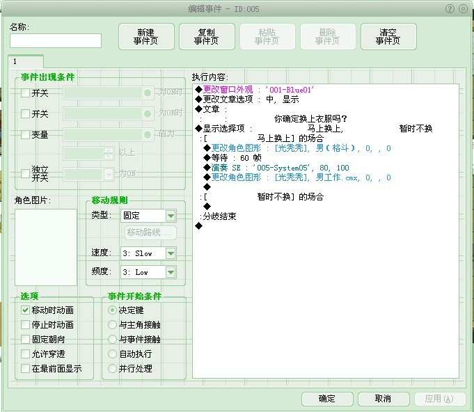474x412 pixels.
Task: Enable the second 开关 condition checkbox
Action: [25, 113]
